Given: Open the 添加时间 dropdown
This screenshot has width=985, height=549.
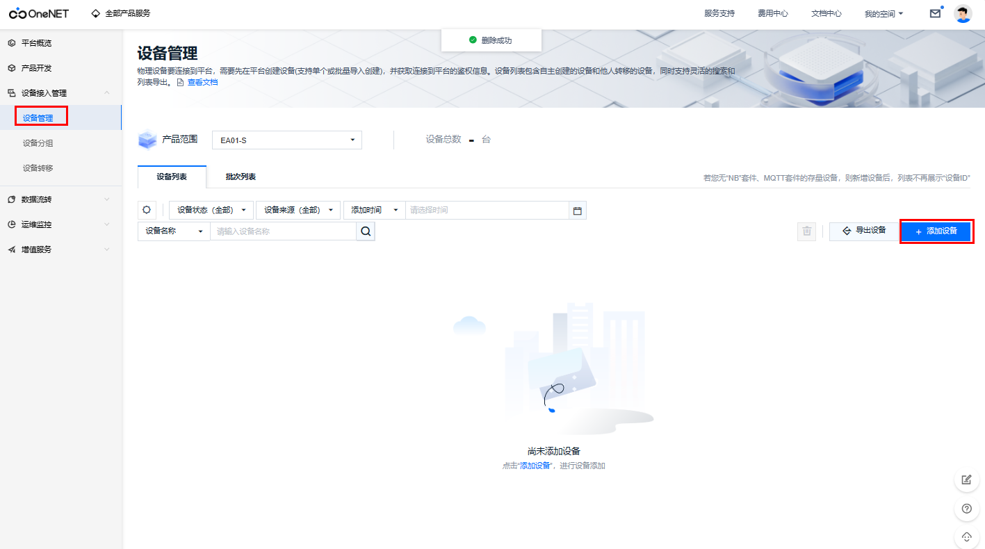Looking at the screenshot, I should (374, 210).
